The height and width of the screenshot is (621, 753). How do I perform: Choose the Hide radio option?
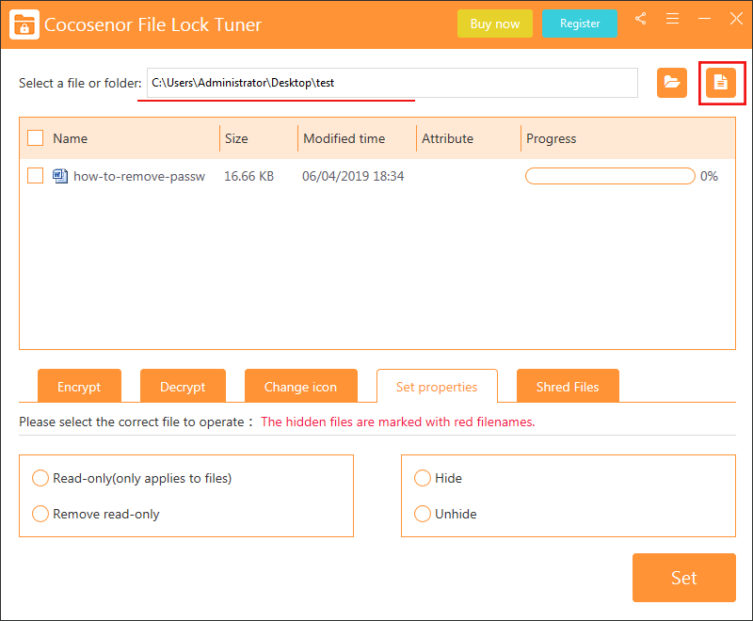423,478
